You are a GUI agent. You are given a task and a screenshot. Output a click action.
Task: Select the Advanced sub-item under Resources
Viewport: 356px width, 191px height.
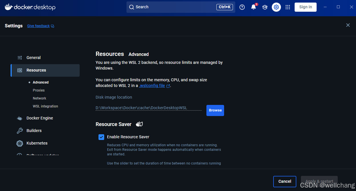coord(41,82)
